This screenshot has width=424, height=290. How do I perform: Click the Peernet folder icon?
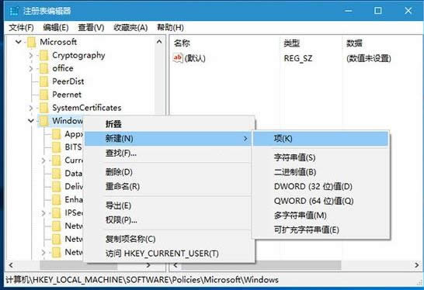[43, 95]
